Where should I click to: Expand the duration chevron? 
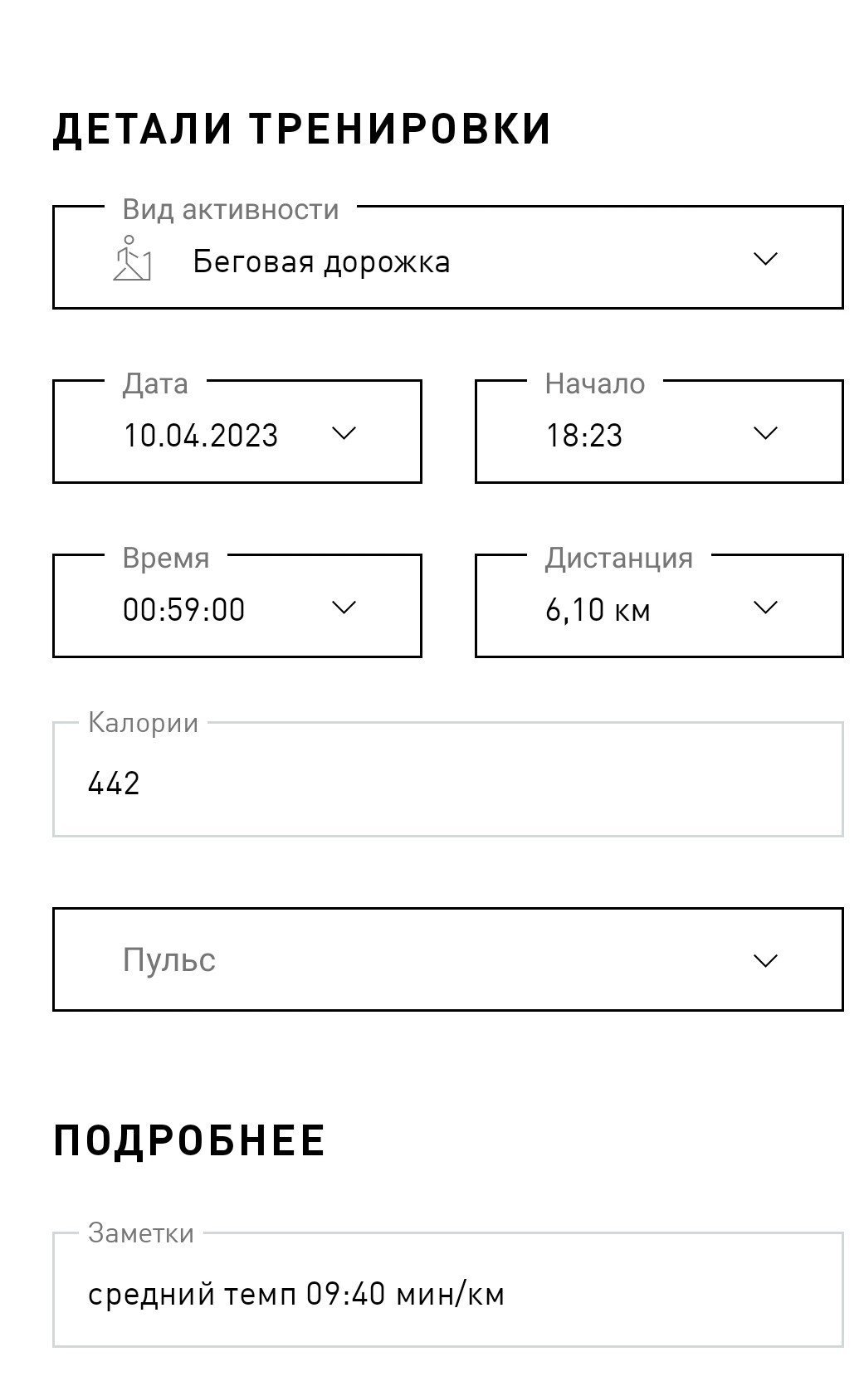tap(344, 608)
